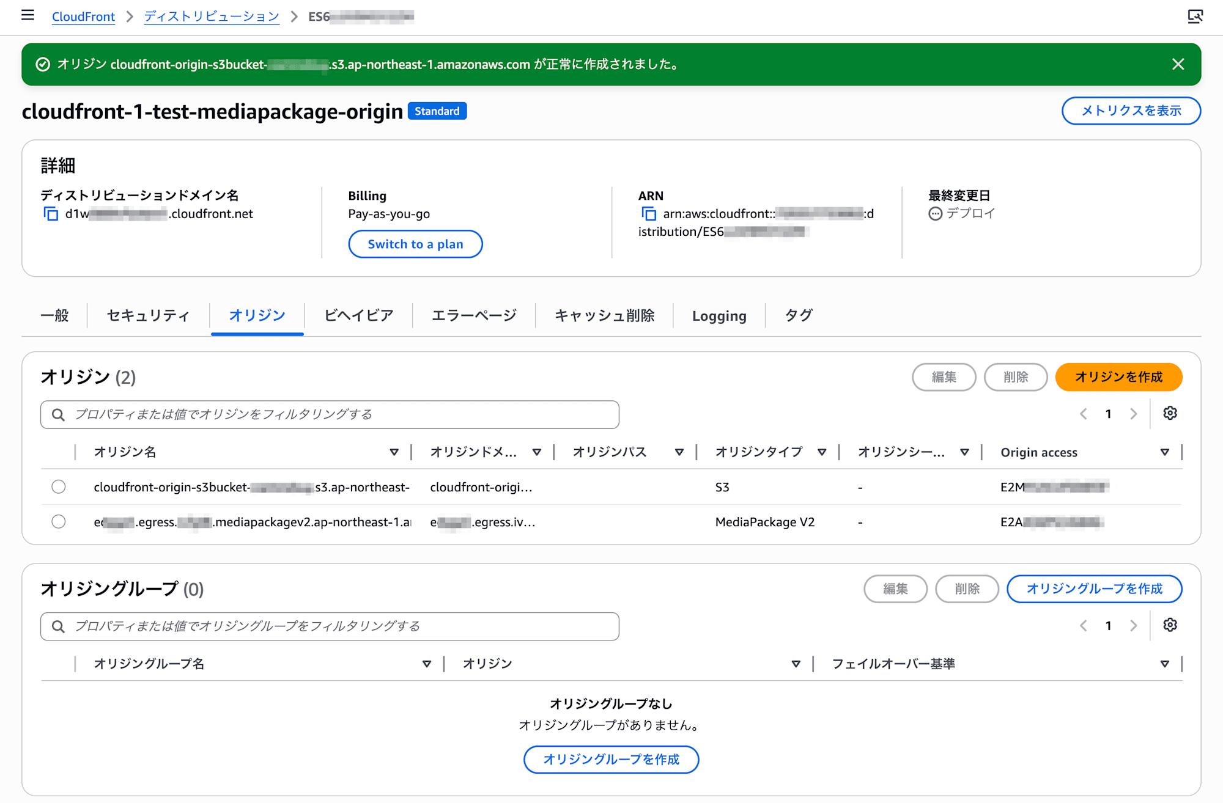Sort by オリジンタイプ column arrow
Image resolution: width=1223 pixels, height=803 pixels.
tap(821, 452)
